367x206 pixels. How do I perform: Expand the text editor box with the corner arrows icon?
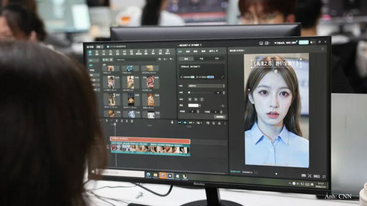tap(222, 77)
